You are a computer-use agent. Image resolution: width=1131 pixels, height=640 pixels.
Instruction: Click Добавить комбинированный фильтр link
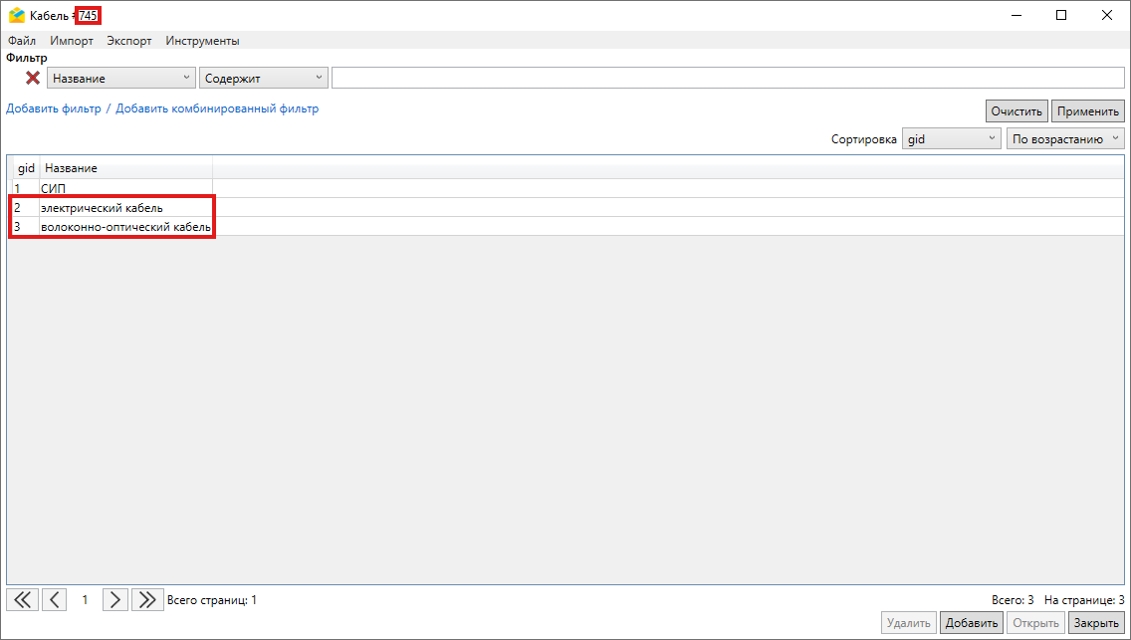[217, 108]
